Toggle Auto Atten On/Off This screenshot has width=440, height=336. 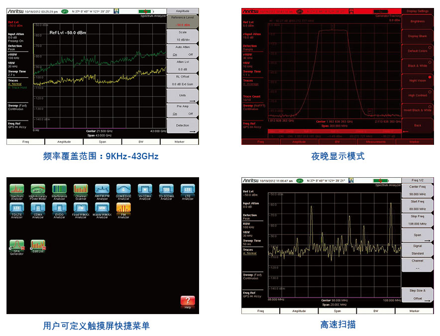point(183,51)
